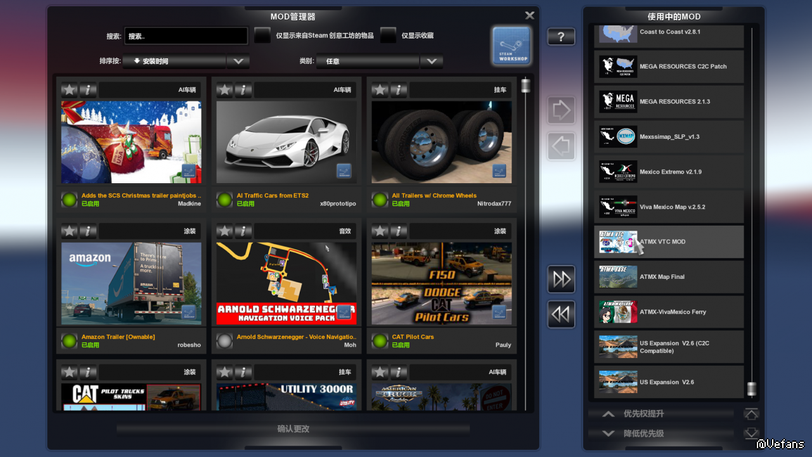Select Mexico Extremo v2.1.9 active mod
812x457 pixels.
coord(669,172)
